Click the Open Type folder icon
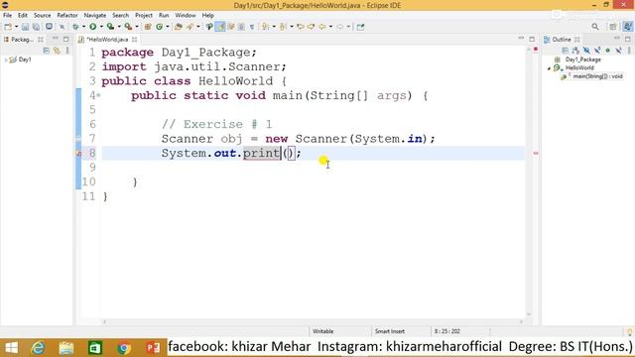Screen dimensions: 635x357 [179, 27]
